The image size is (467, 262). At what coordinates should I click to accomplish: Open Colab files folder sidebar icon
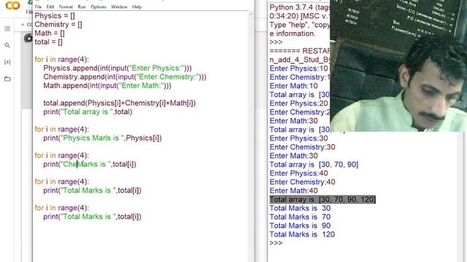7,79
